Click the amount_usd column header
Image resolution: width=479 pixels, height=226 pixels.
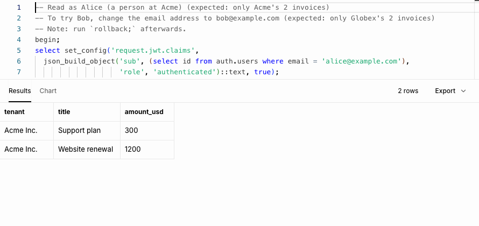click(x=147, y=112)
